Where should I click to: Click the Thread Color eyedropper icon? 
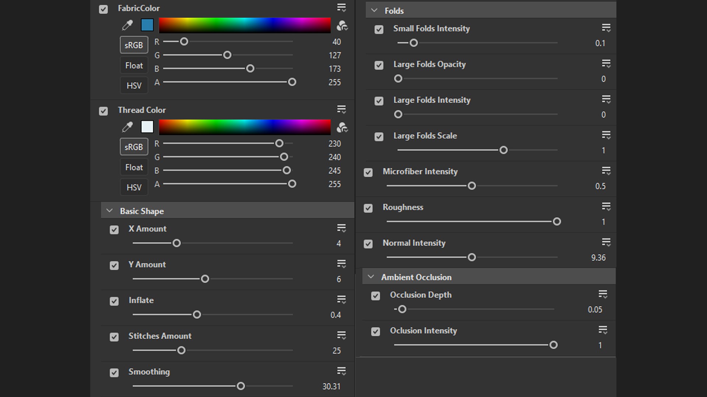(x=127, y=127)
